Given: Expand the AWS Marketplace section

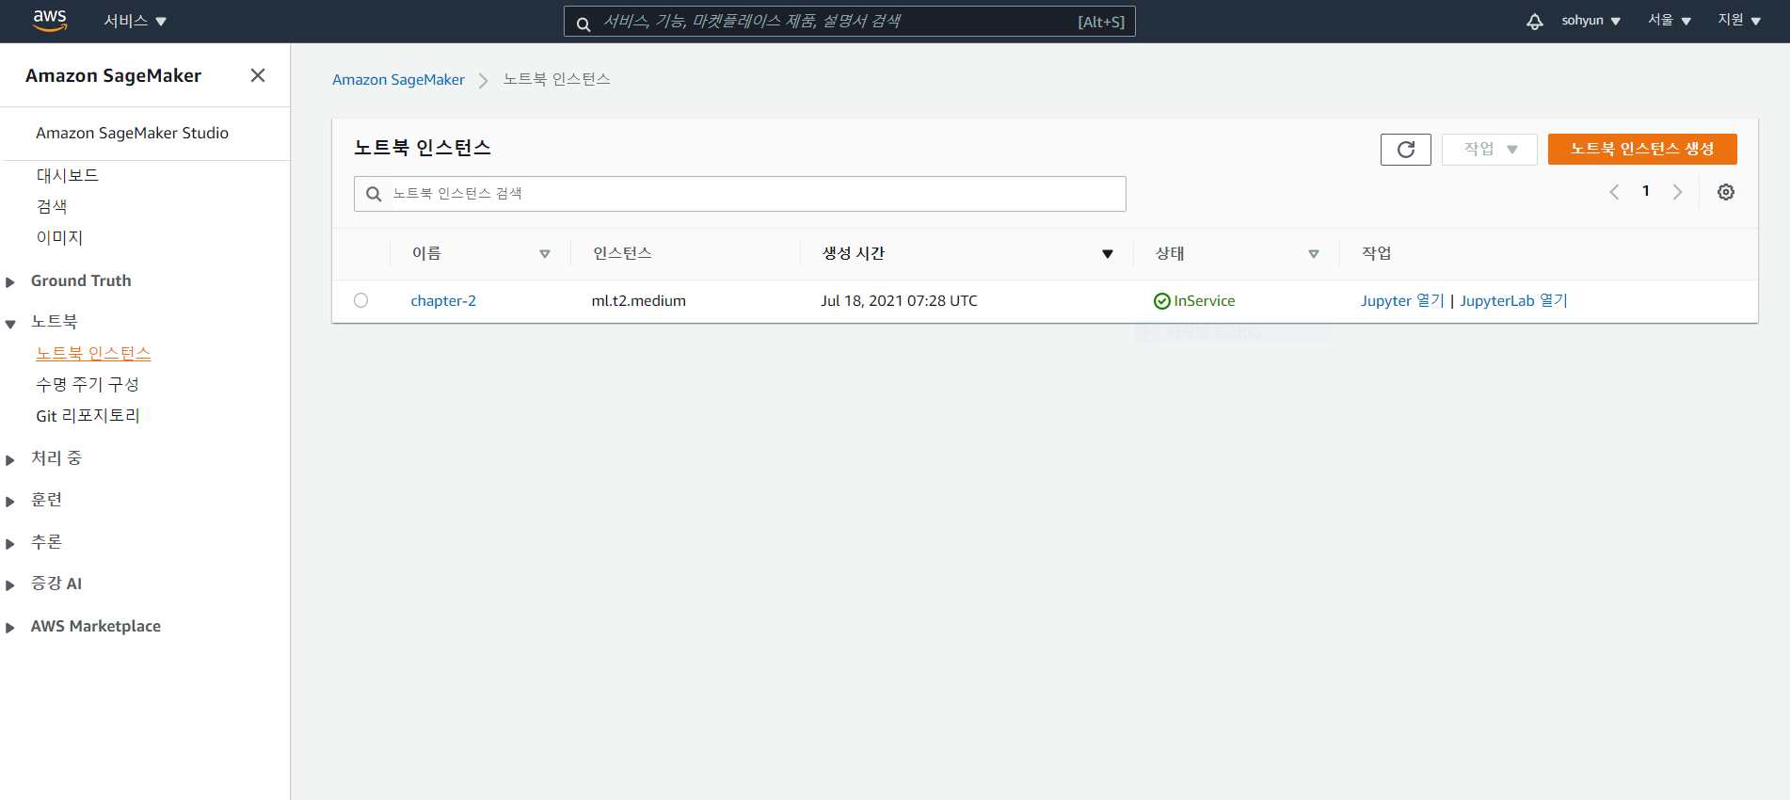Looking at the screenshot, I should [x=10, y=628].
